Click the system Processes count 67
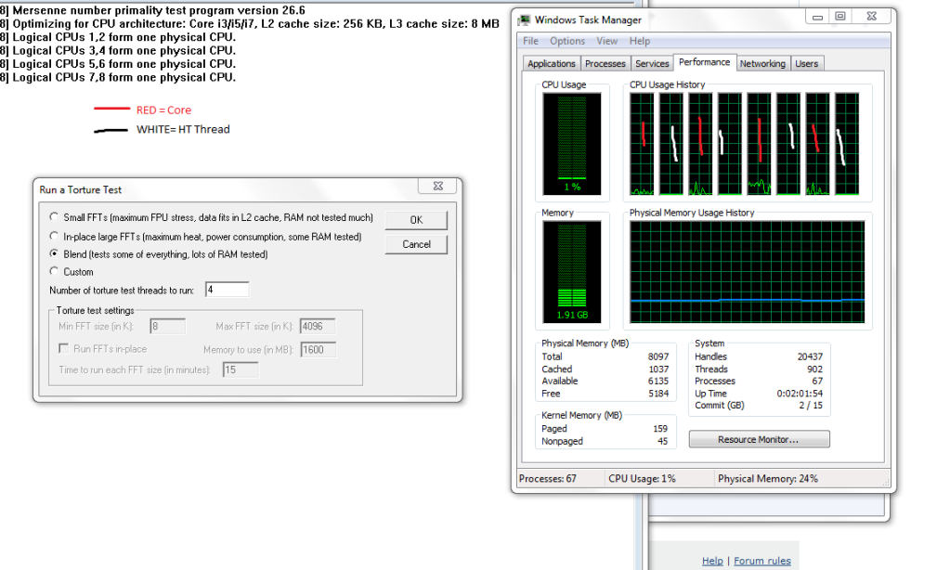This screenshot has width=950, height=570. tap(817, 381)
